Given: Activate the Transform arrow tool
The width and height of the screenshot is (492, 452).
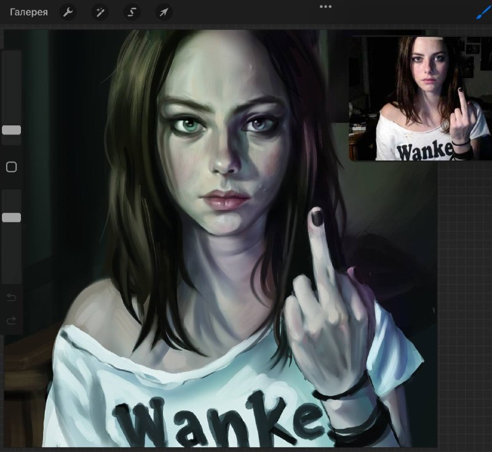Looking at the screenshot, I should point(164,12).
